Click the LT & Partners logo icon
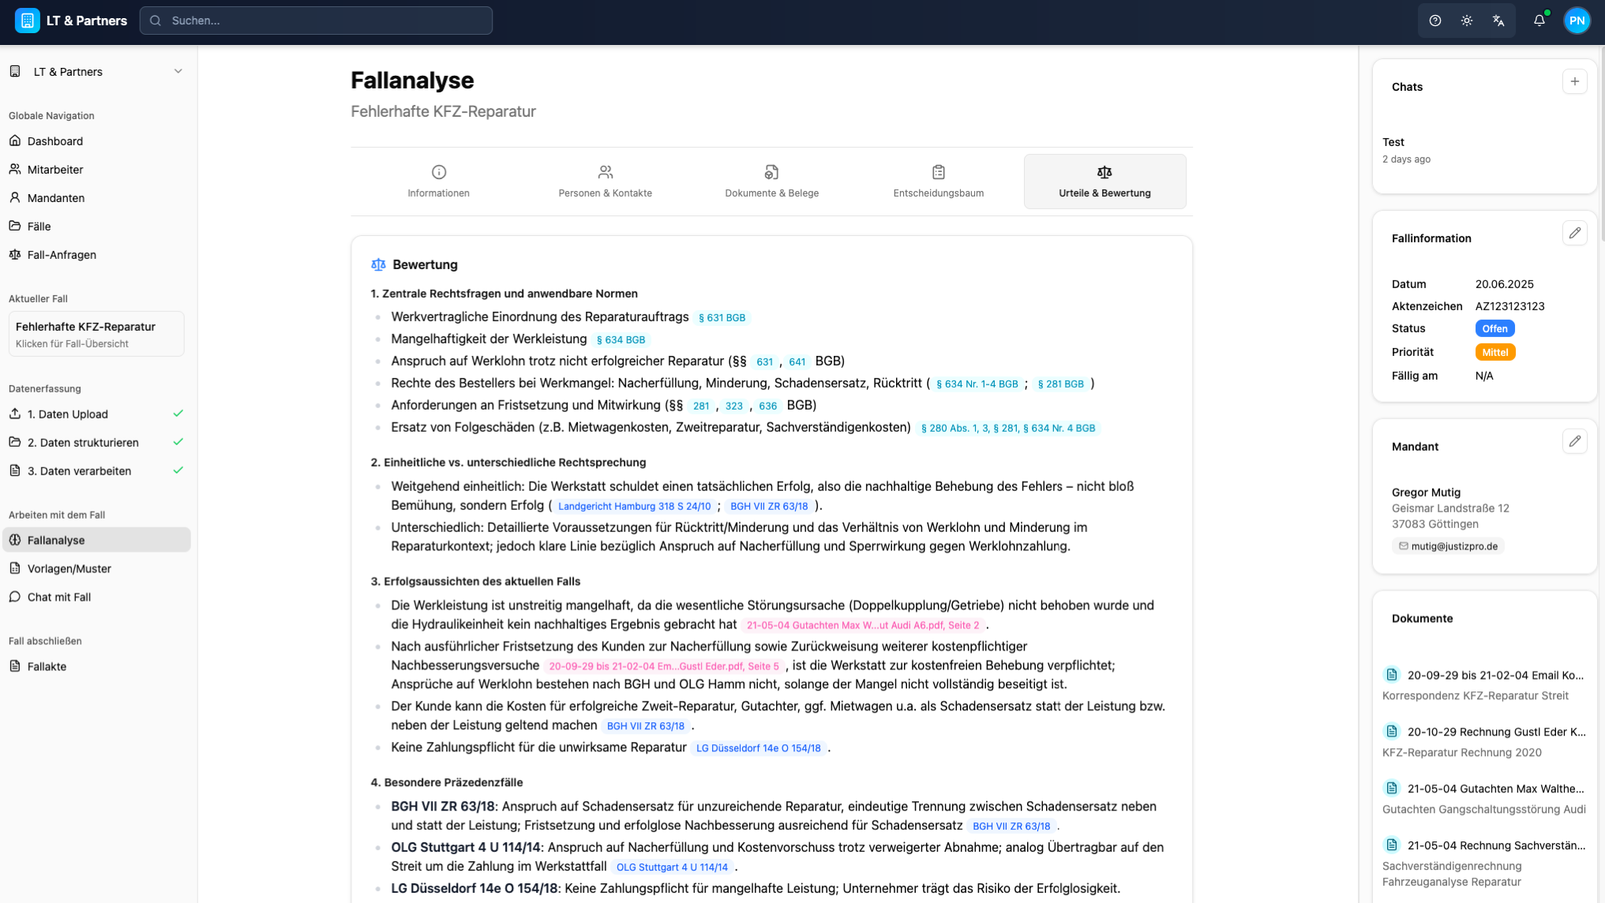Screen dimensions: 1605x903 (x=27, y=21)
